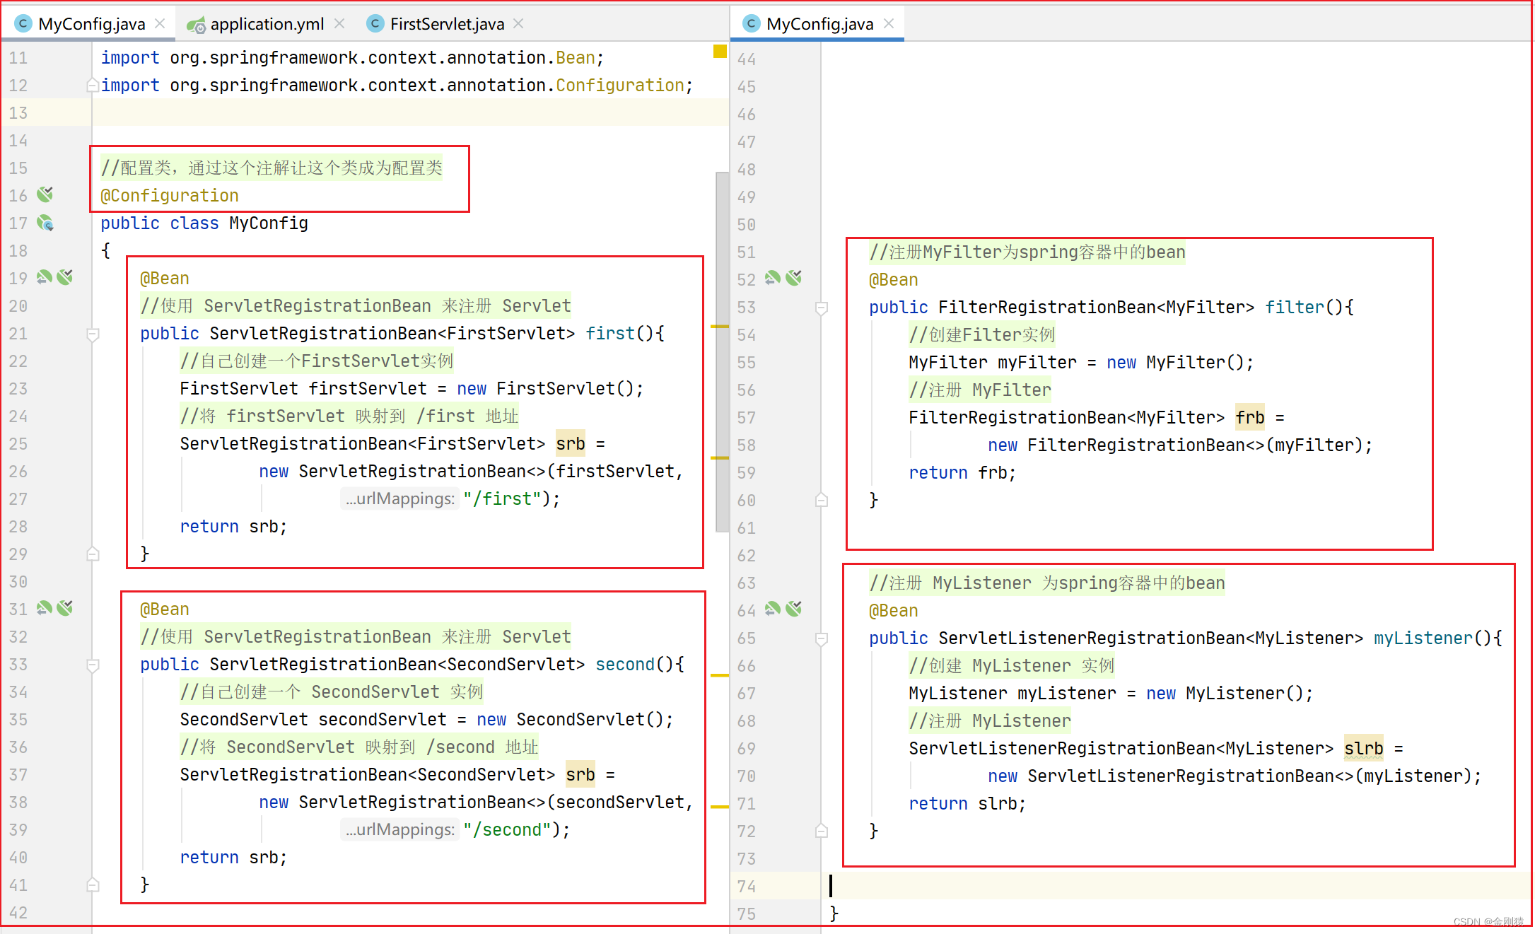
Task: Click return slrb statement on line 71
Action: tap(967, 803)
